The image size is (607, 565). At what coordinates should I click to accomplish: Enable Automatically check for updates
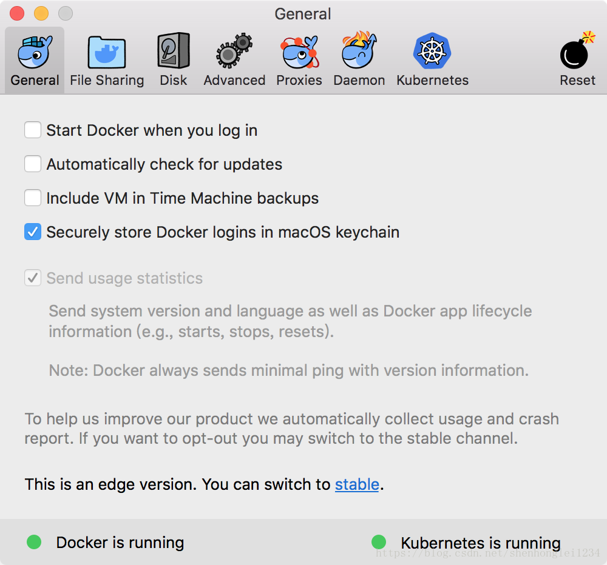pos(33,164)
